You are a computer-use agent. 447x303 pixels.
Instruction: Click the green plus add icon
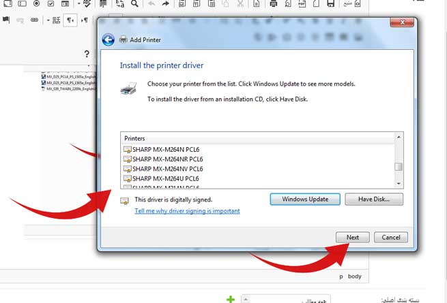231,299
